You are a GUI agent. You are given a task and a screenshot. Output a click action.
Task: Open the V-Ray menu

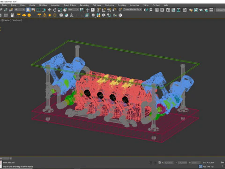tap(146, 5)
